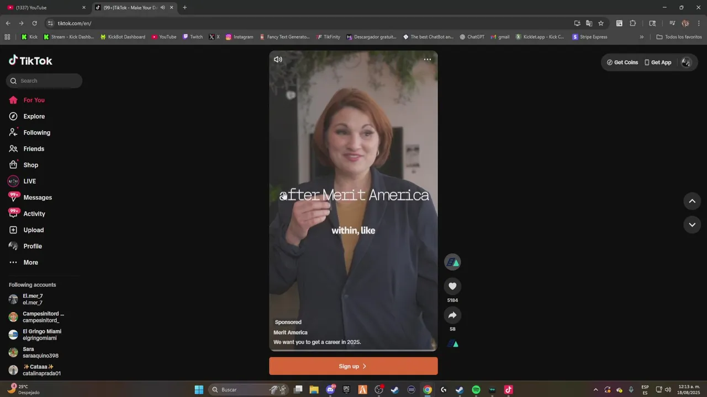707x397 pixels.
Task: Click the tiktok.com address bar
Action: [x=309, y=23]
